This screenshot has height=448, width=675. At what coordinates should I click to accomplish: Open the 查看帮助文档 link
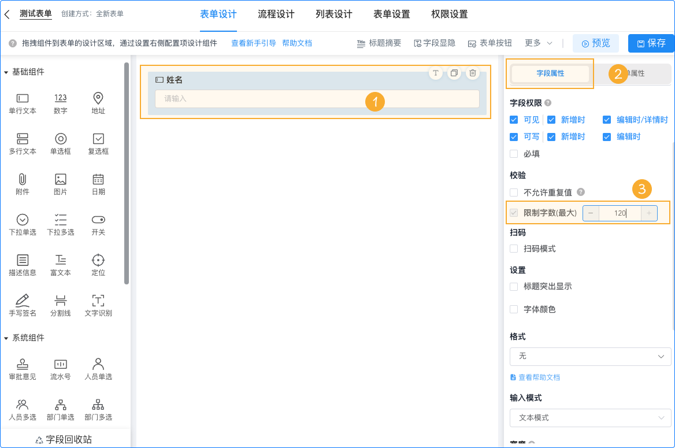tap(539, 377)
